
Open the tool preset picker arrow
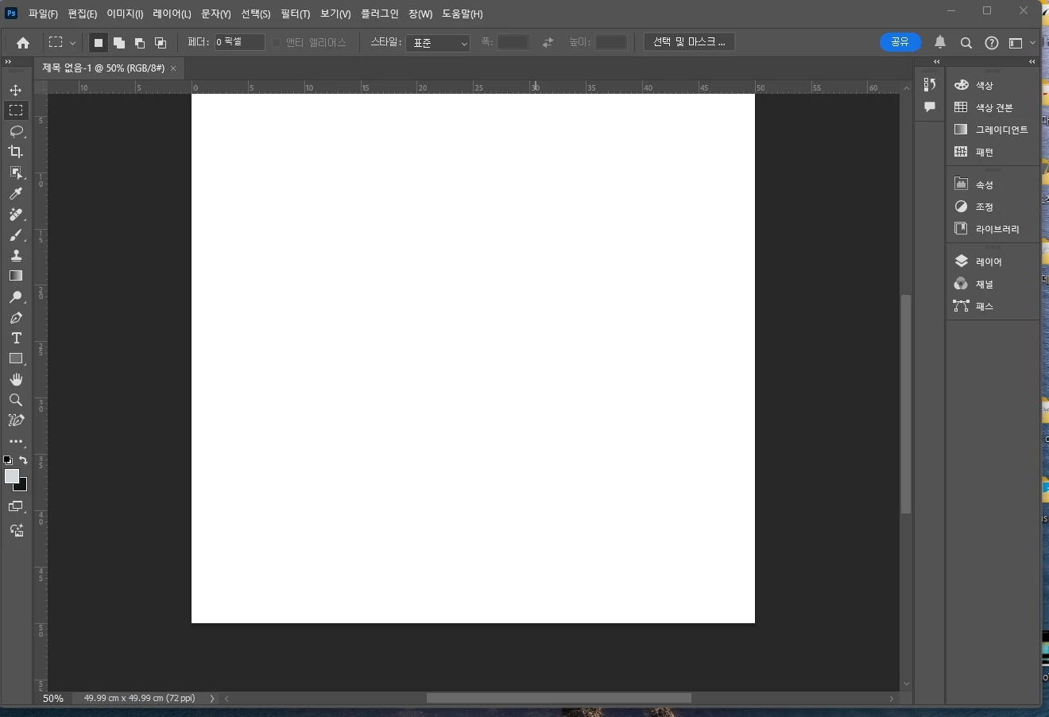coord(72,43)
